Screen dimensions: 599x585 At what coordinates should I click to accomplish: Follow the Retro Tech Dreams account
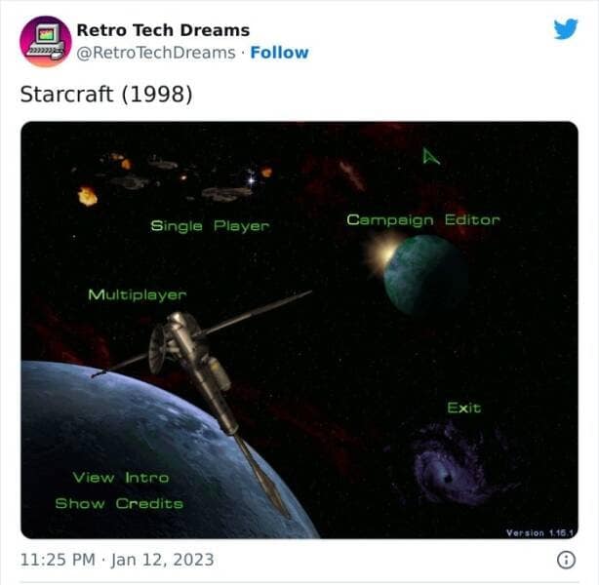(x=280, y=53)
